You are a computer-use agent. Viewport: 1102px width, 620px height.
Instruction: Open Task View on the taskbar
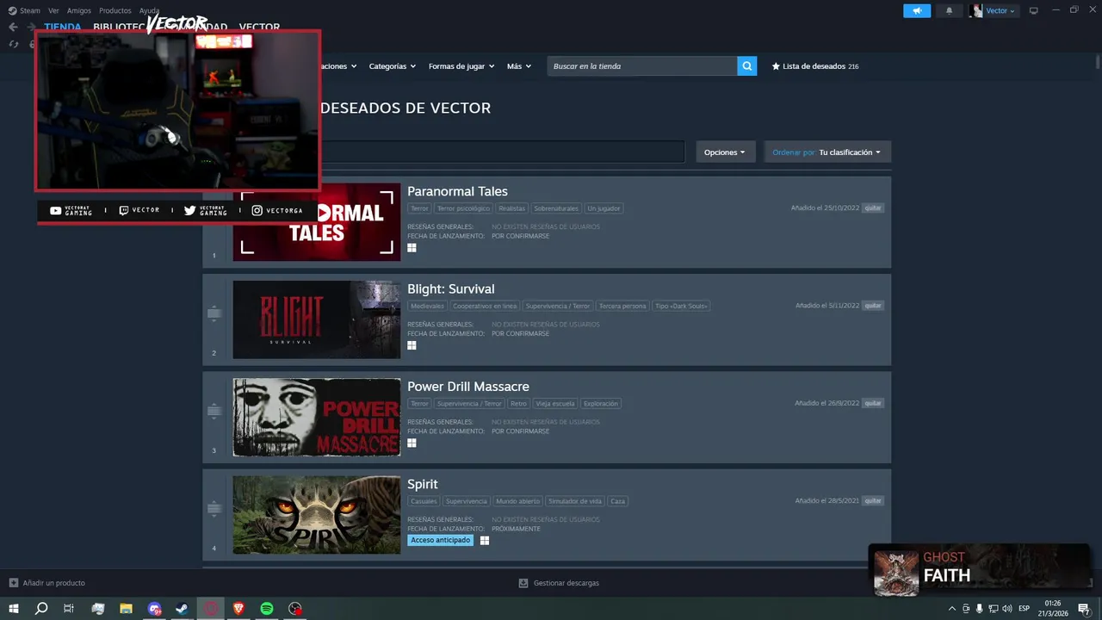point(69,609)
